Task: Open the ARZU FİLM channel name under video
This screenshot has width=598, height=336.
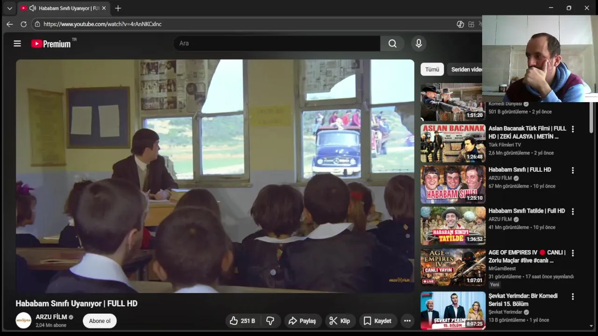Action: point(51,317)
